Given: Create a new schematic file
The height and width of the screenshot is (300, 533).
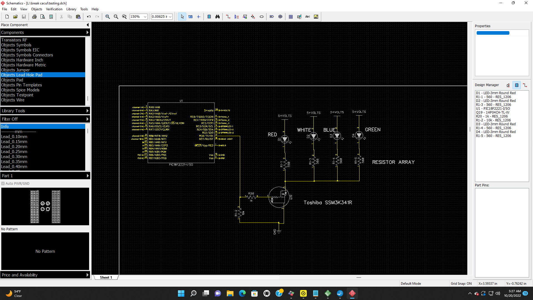Looking at the screenshot, I should [x=7, y=17].
